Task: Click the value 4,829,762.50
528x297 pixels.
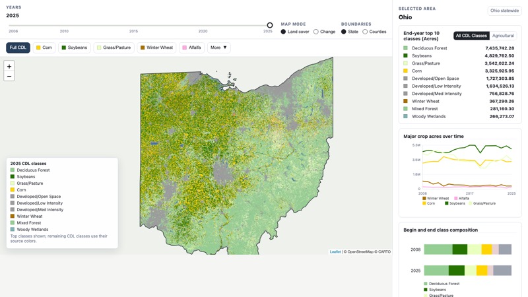Action: coord(500,55)
